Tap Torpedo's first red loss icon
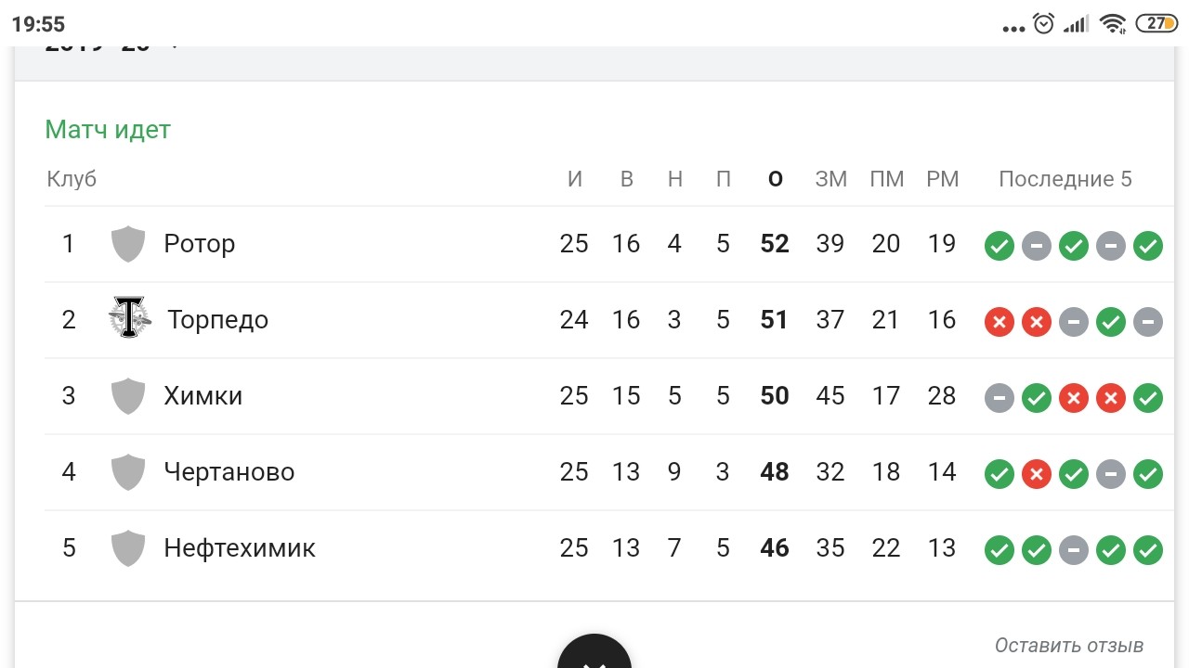The image size is (1189, 668). point(1000,322)
